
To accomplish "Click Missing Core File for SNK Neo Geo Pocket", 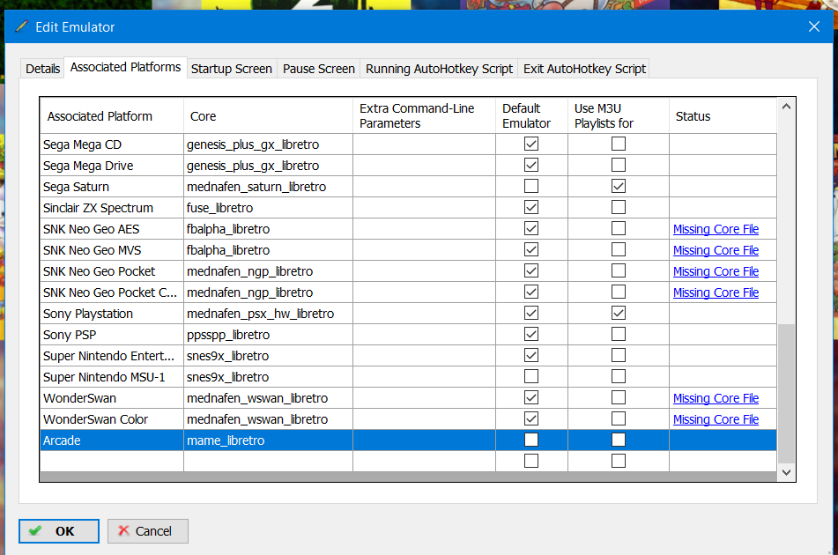I will pyautogui.click(x=716, y=271).
